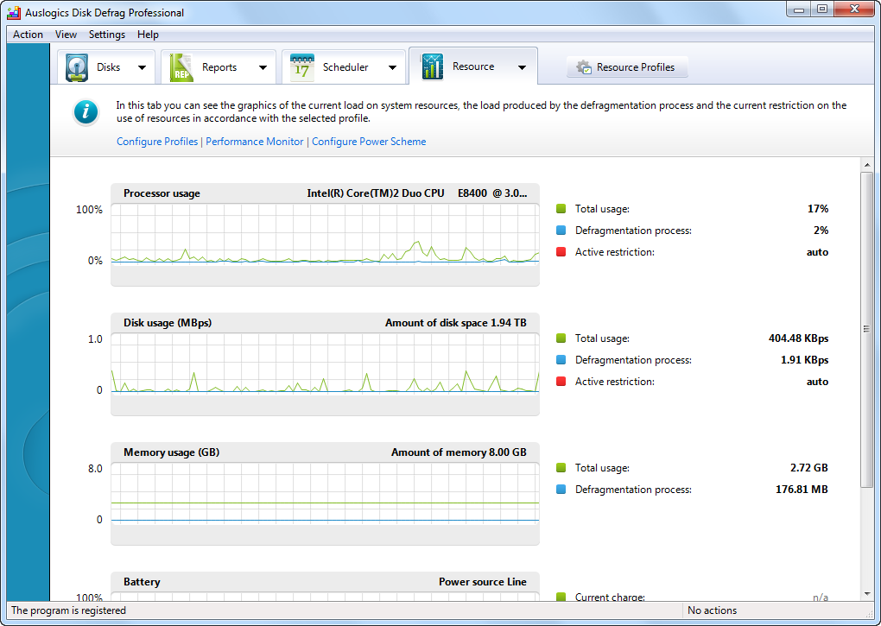This screenshot has height=626, width=881.
Task: Click the Disk usage (MBps) graph
Action: coord(325,364)
